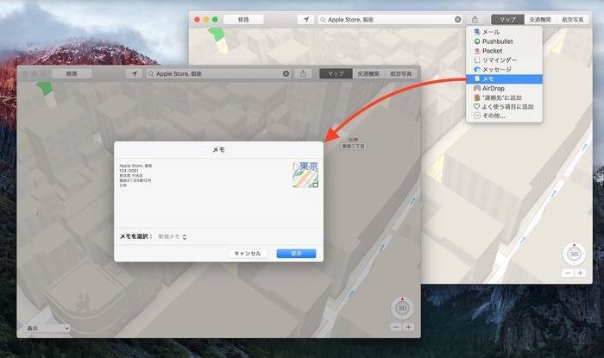
Task: Click yellow minimize button of back Maps window
Action: (x=206, y=19)
